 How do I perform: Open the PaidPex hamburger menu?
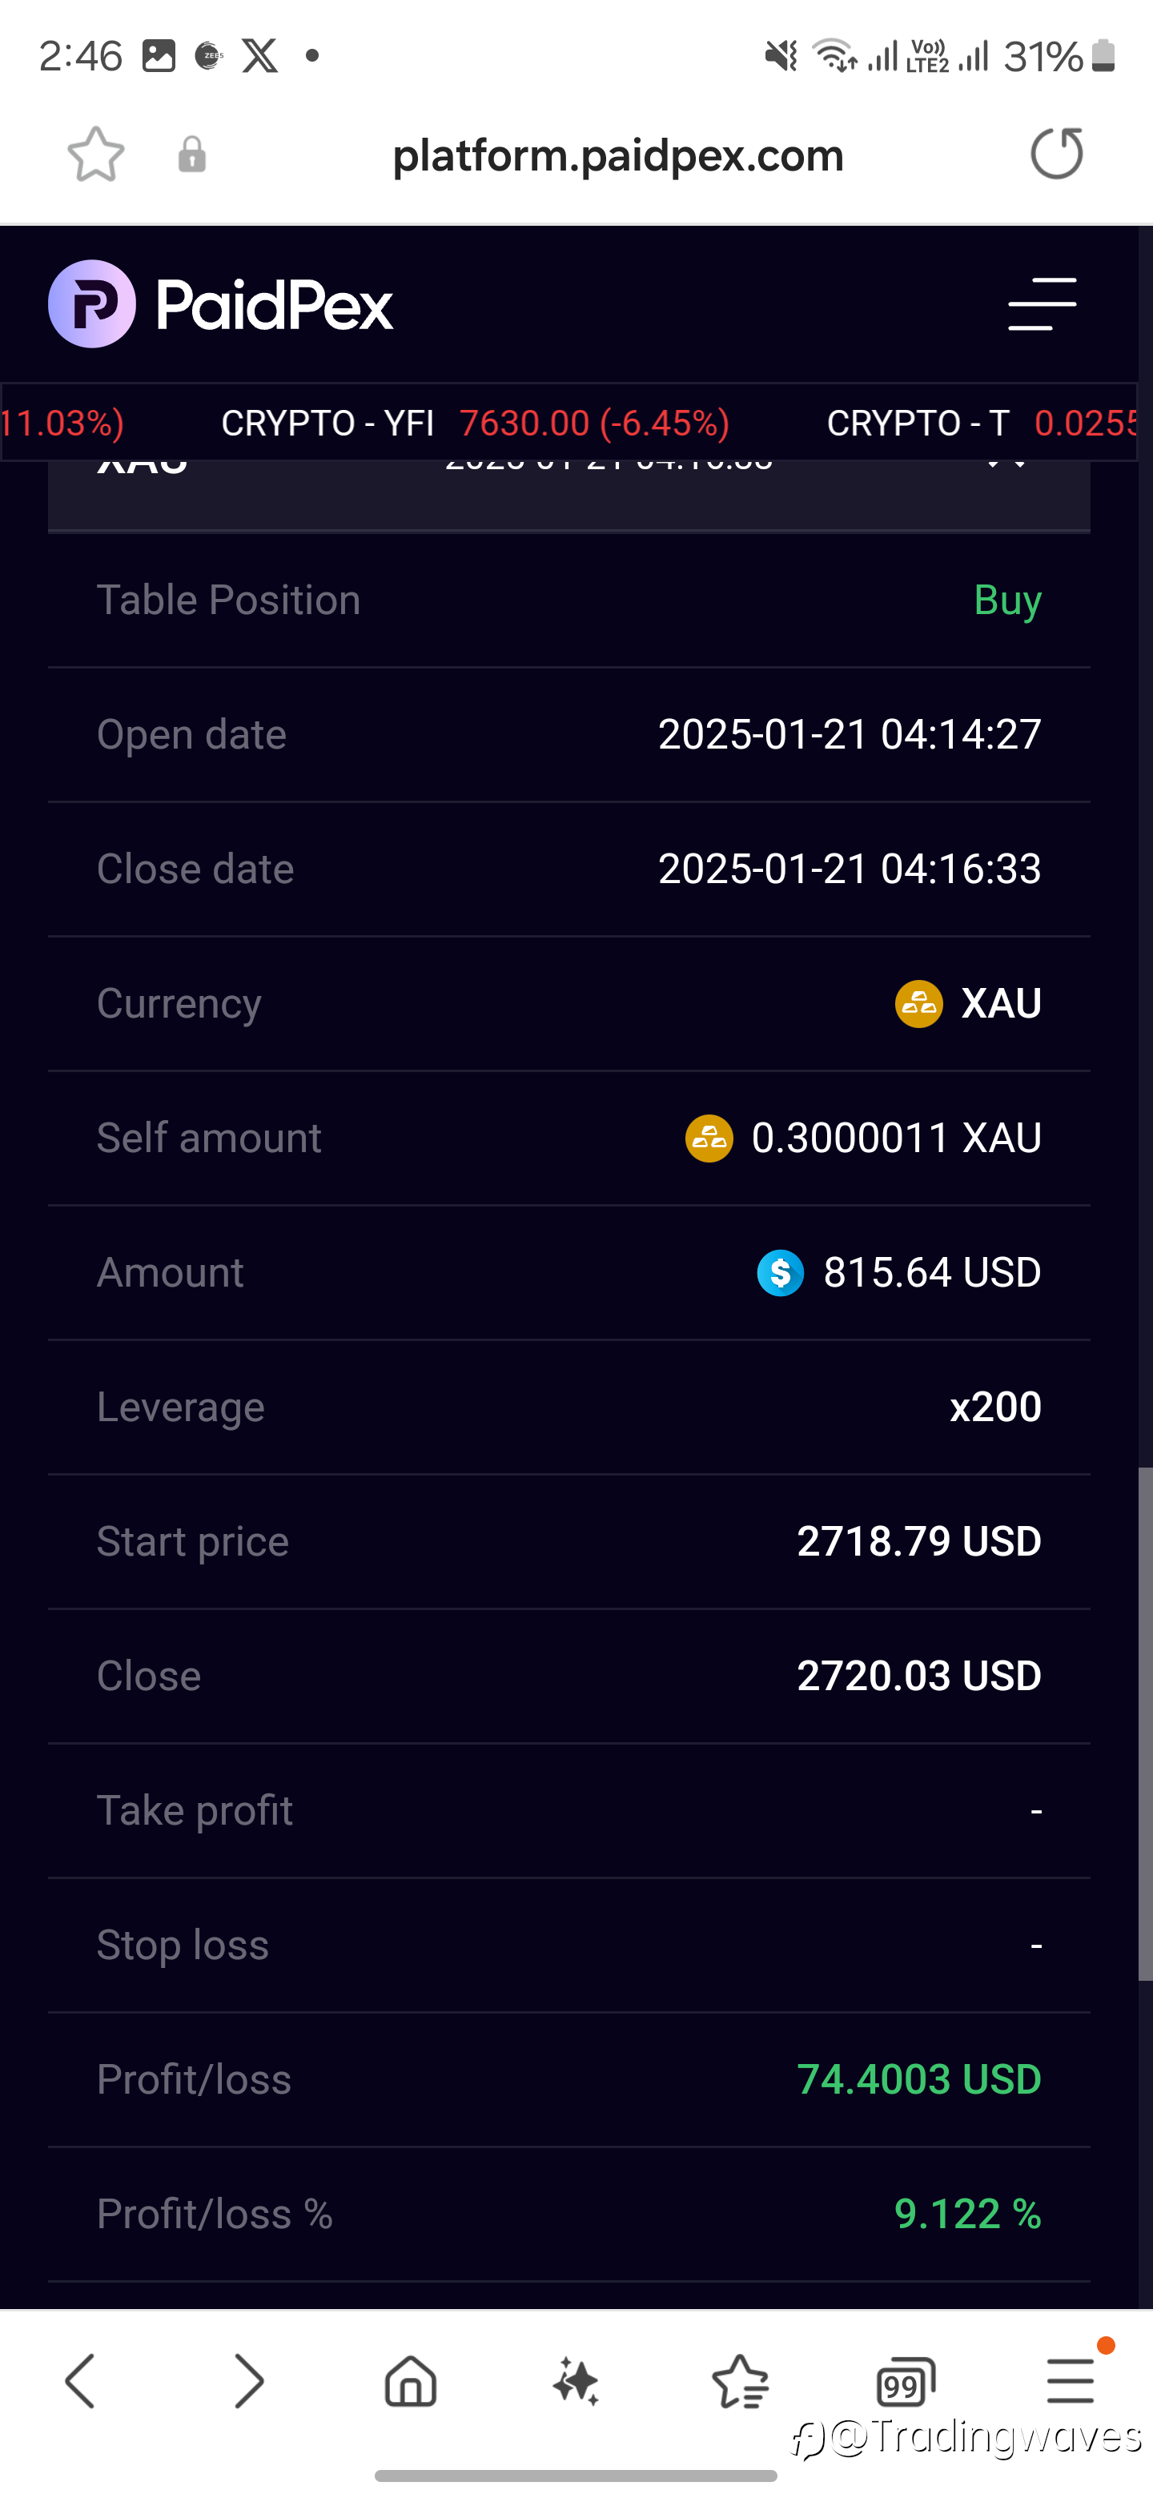click(1043, 303)
